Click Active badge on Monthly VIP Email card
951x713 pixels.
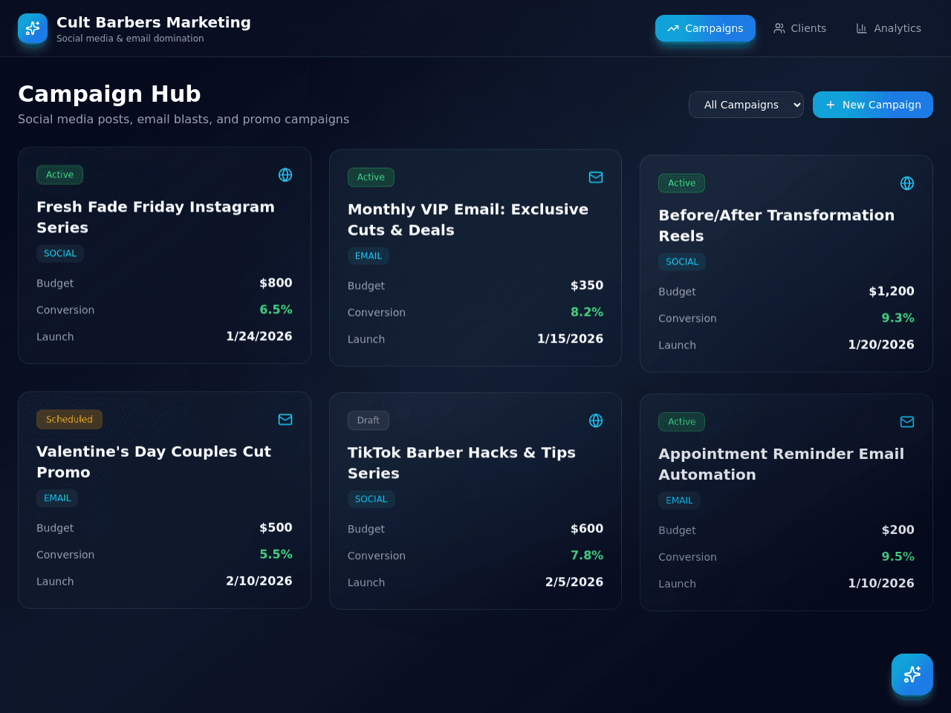pos(371,178)
